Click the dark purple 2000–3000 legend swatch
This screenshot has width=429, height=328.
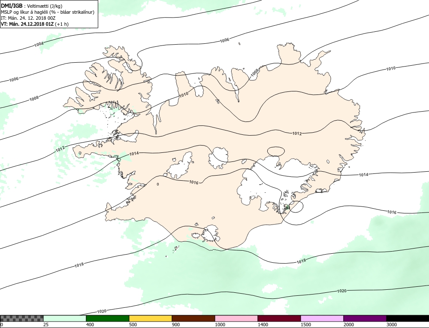365,318
